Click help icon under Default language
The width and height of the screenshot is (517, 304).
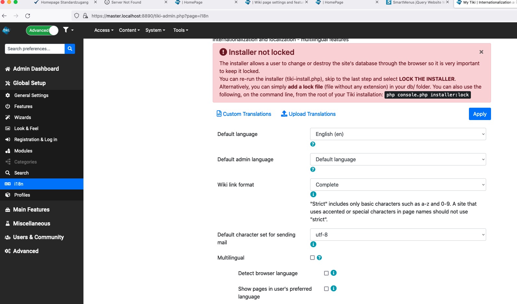(x=313, y=144)
